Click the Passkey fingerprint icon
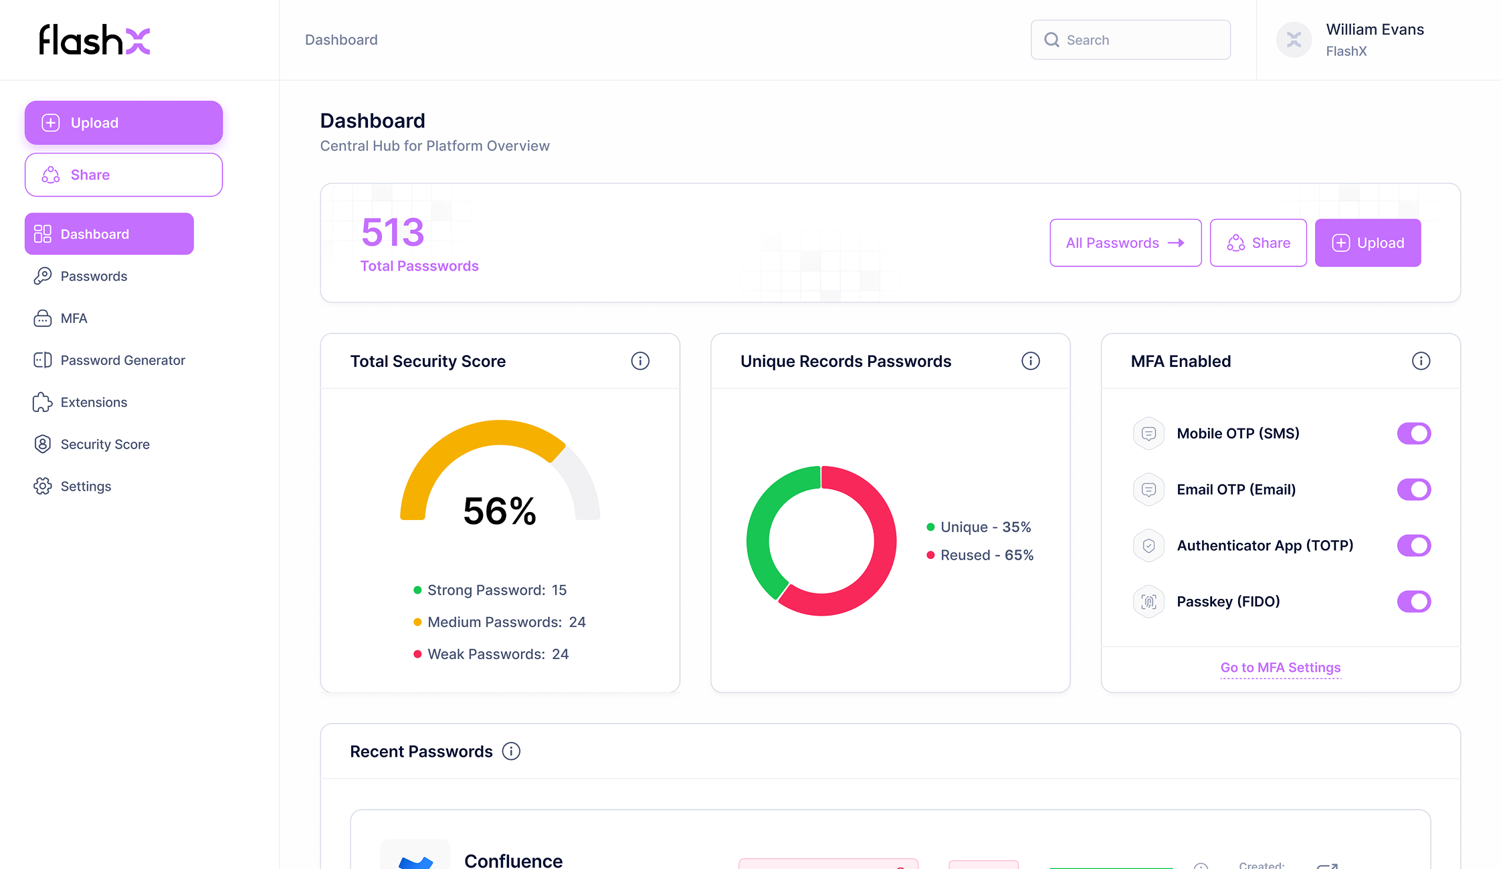This screenshot has width=1501, height=869. click(x=1148, y=602)
